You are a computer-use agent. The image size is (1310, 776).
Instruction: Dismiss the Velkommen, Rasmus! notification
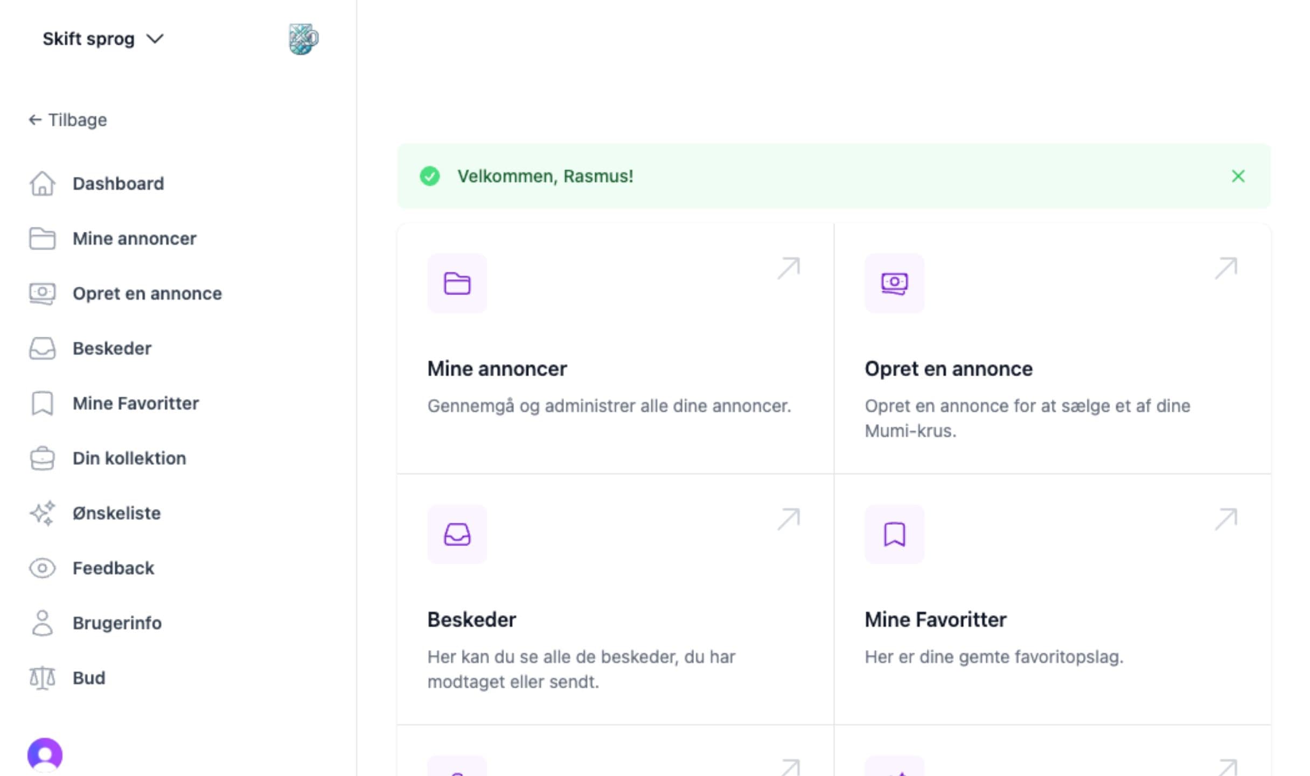click(1238, 176)
